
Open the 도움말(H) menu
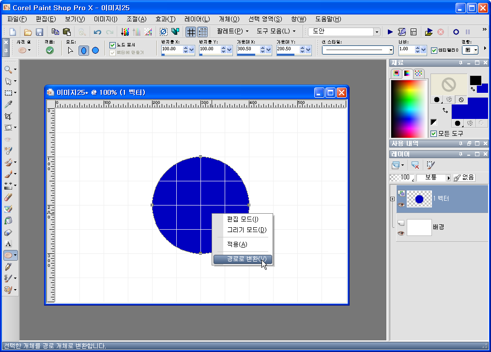pos(328,19)
